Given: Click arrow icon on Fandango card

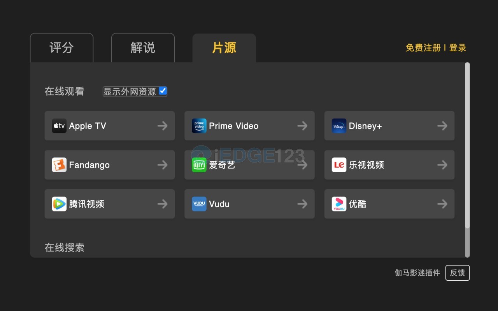Looking at the screenshot, I should click(163, 165).
